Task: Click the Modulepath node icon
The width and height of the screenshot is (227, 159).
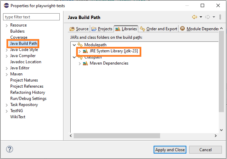Action: pos(80,45)
